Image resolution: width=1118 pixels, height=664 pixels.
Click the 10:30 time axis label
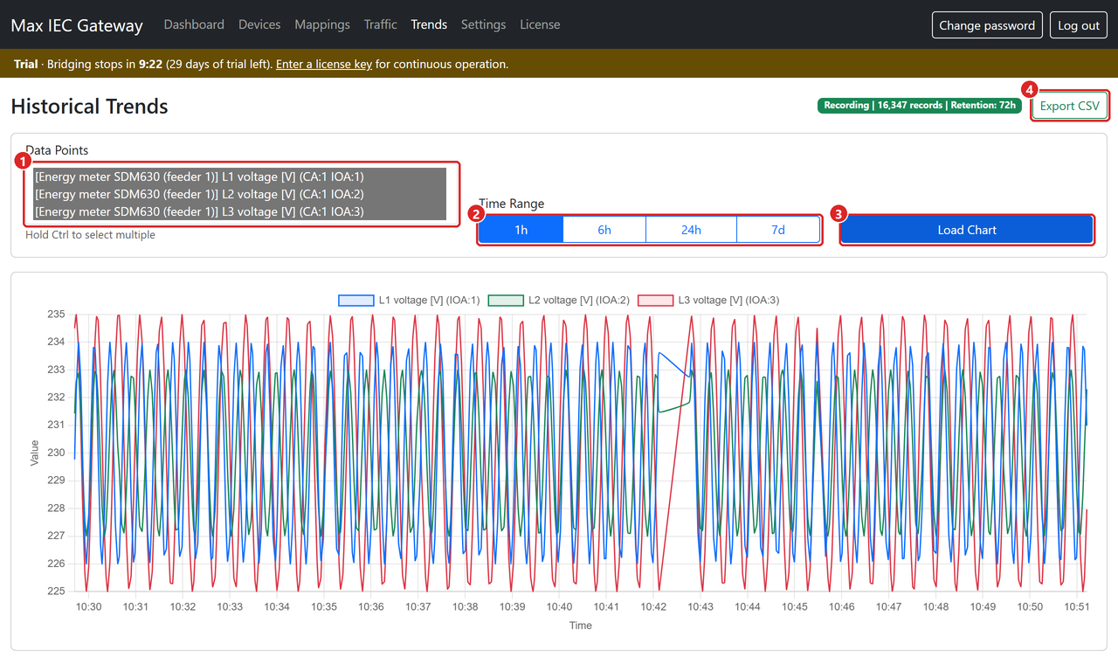88,606
